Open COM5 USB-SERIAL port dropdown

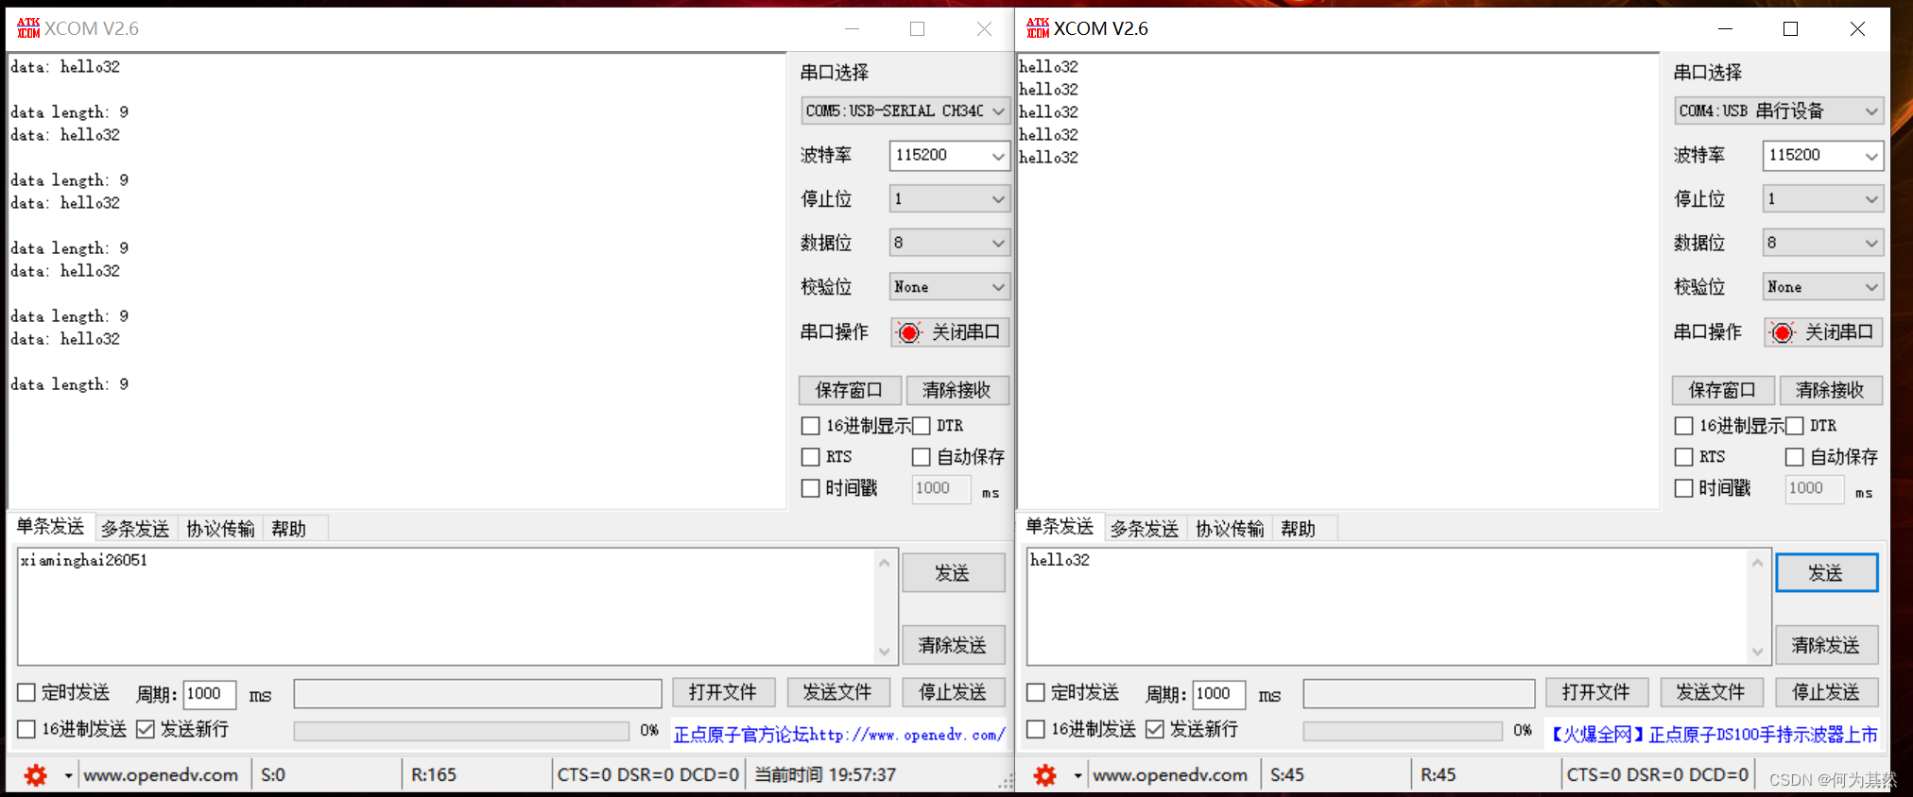(905, 110)
